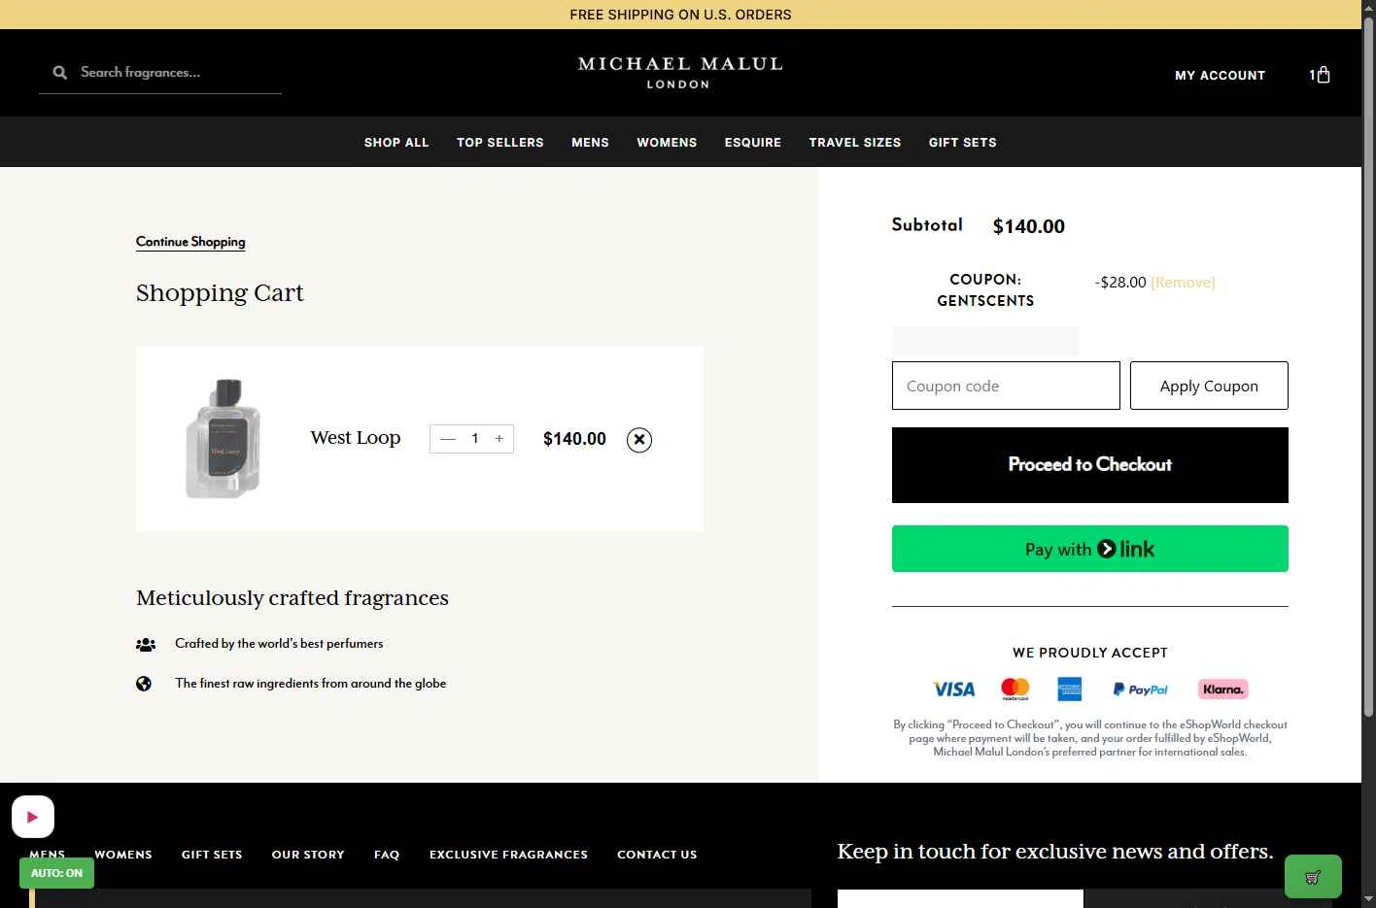Viewport: 1376px width, 908px height.
Task: Toggle the AUTO: ON badge
Action: point(56,873)
